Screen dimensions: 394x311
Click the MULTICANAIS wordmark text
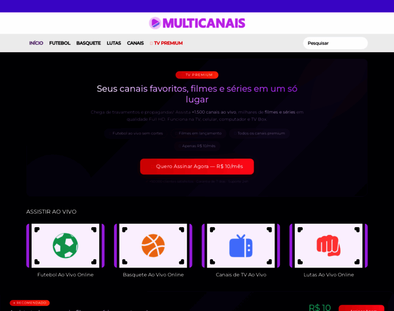pyautogui.click(x=204, y=23)
